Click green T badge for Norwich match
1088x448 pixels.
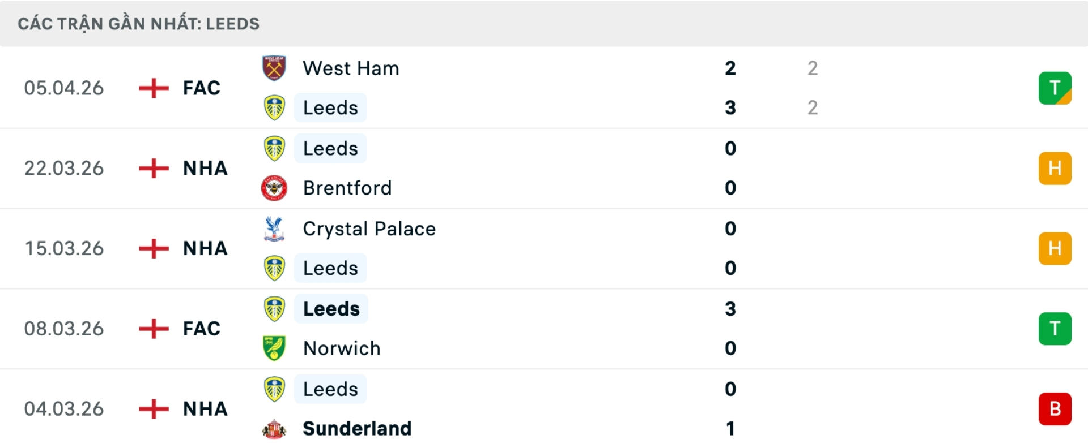click(1055, 329)
